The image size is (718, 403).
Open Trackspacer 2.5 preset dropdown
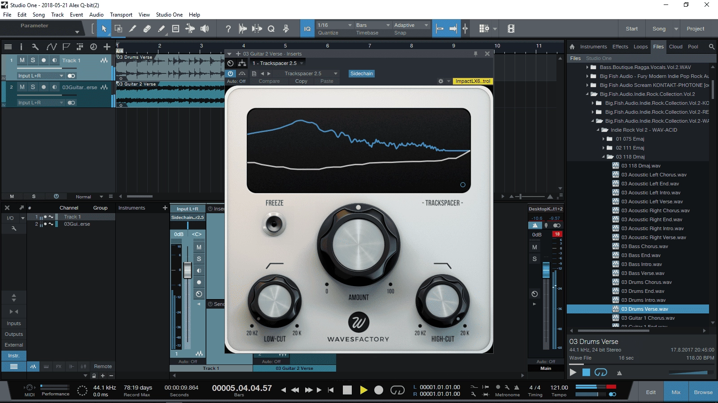pos(311,73)
